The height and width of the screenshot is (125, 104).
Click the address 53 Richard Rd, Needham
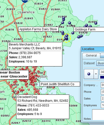point(43,101)
